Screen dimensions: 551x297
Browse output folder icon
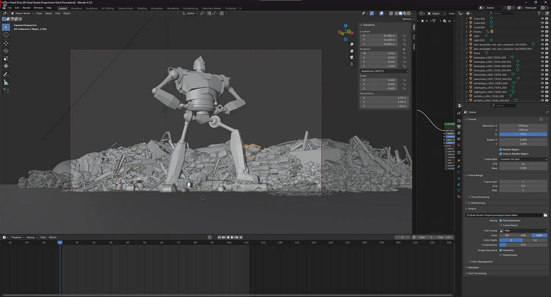545,215
